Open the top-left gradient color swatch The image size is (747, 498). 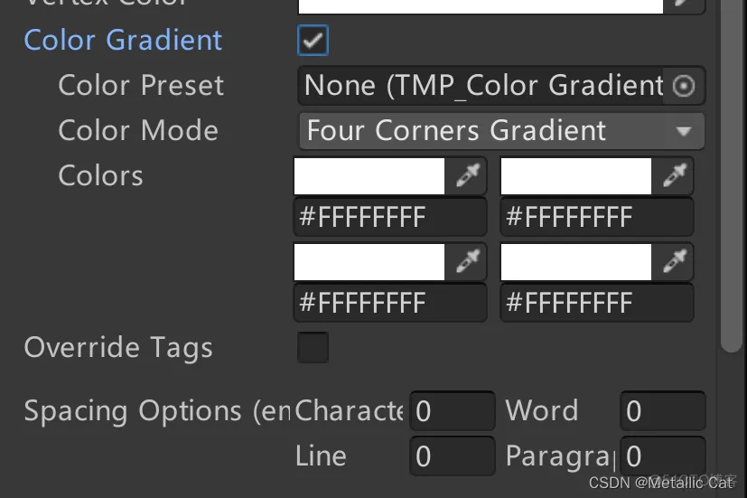click(x=369, y=176)
